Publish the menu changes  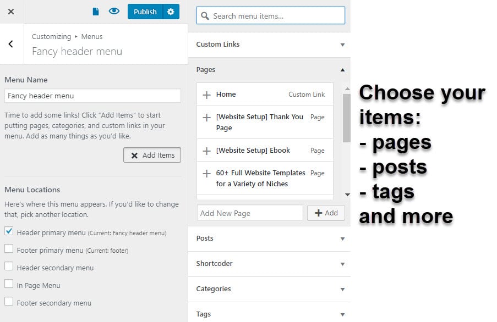[145, 11]
